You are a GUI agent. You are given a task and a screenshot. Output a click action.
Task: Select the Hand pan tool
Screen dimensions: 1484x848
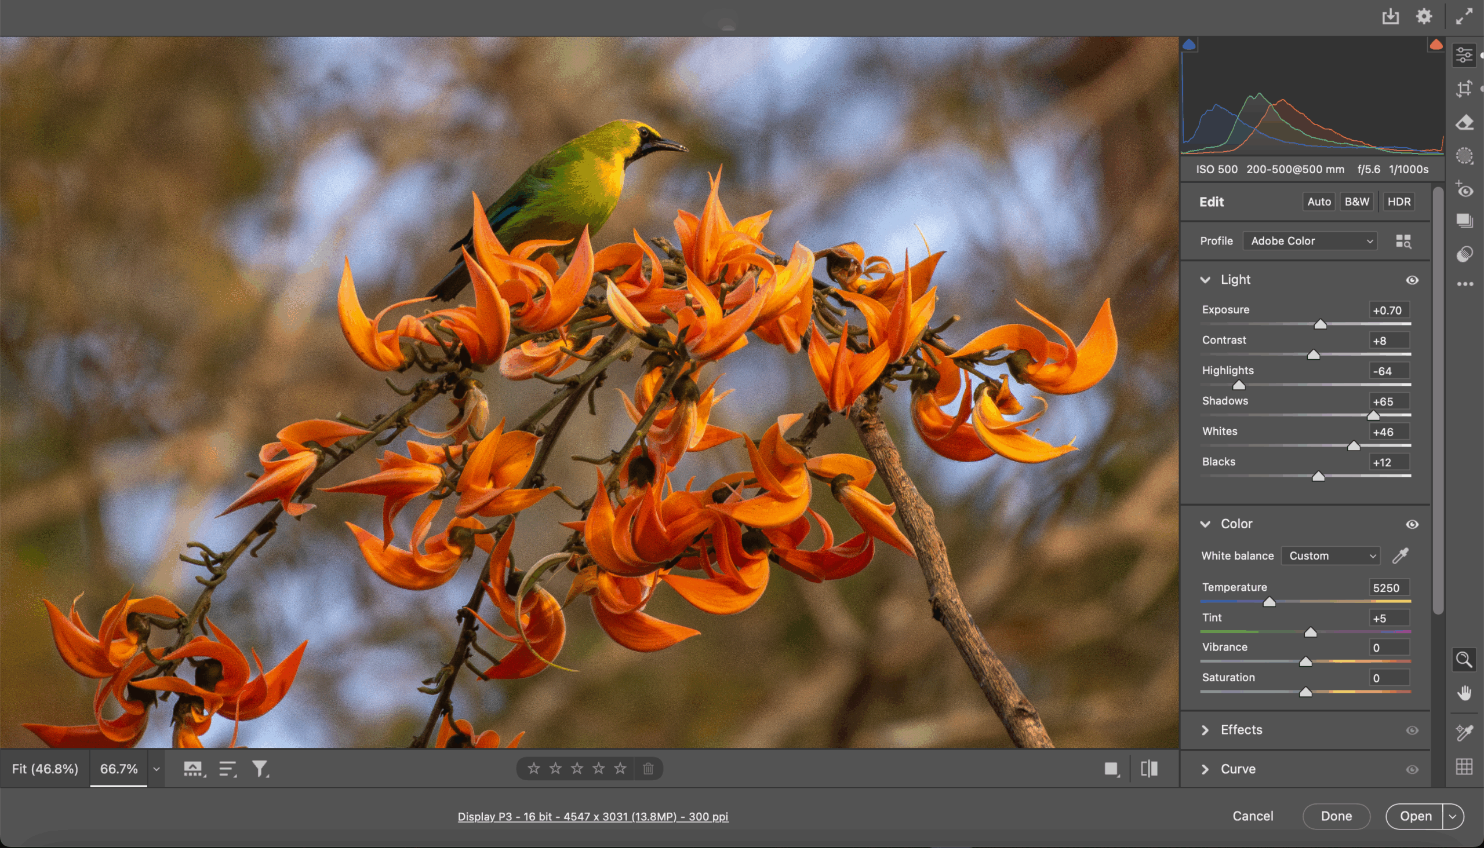point(1464,693)
